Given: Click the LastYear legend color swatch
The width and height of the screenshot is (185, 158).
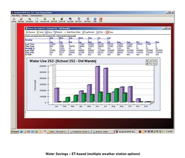Looking at the screenshot, I should click(x=147, y=61).
